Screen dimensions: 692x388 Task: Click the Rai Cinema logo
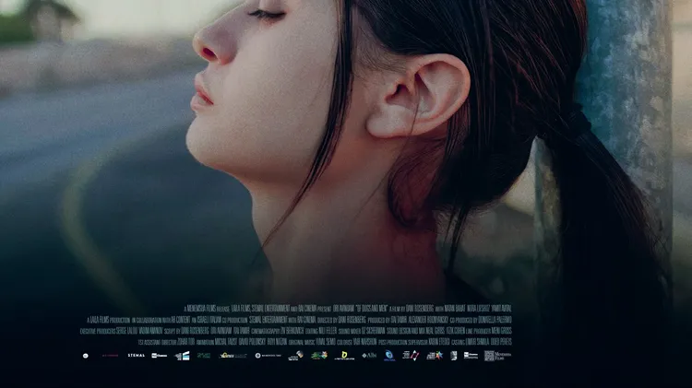point(159,355)
